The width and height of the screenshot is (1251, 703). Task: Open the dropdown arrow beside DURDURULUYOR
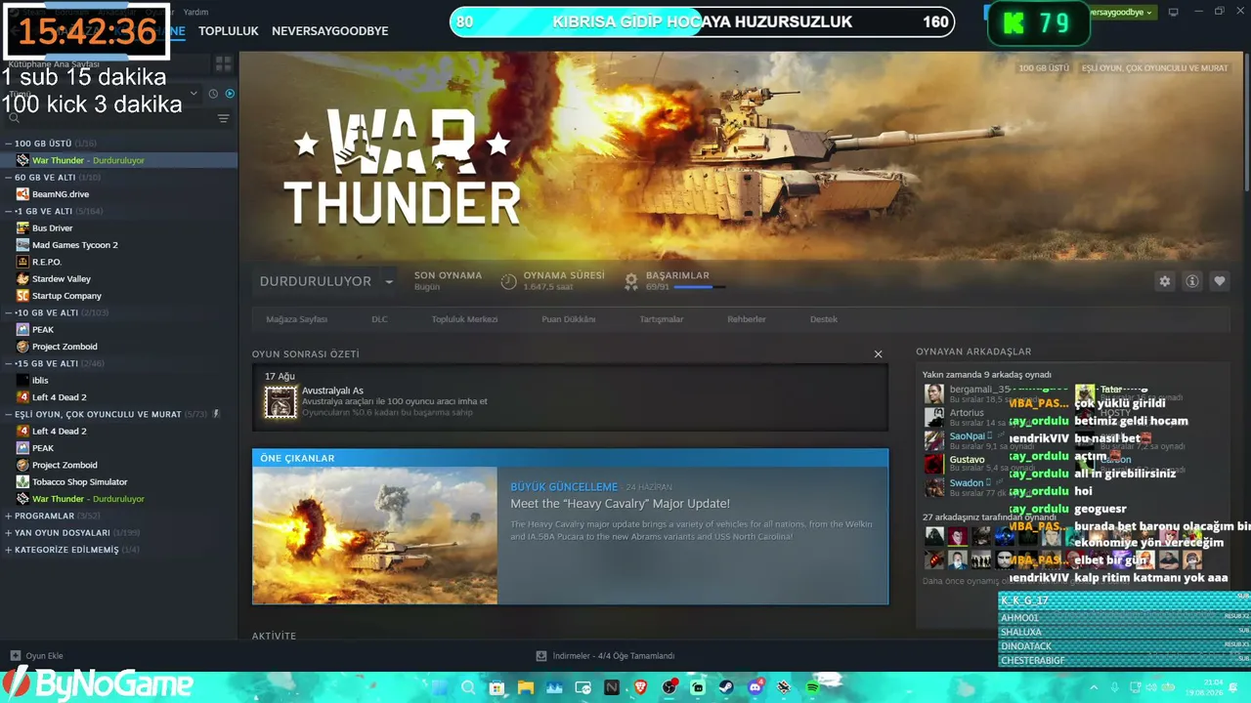pyautogui.click(x=388, y=281)
